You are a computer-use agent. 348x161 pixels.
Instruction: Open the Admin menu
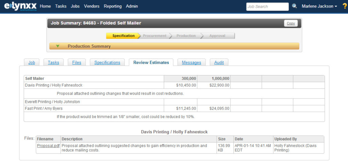pyautogui.click(x=132, y=6)
